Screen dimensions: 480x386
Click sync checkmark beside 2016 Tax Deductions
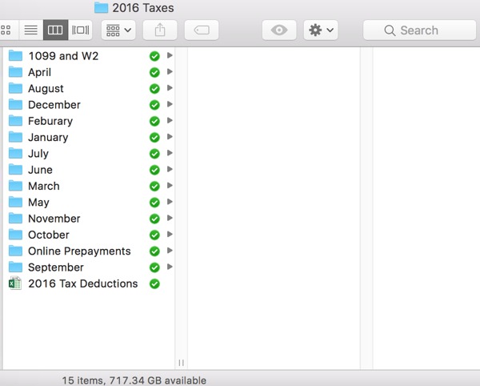click(154, 283)
